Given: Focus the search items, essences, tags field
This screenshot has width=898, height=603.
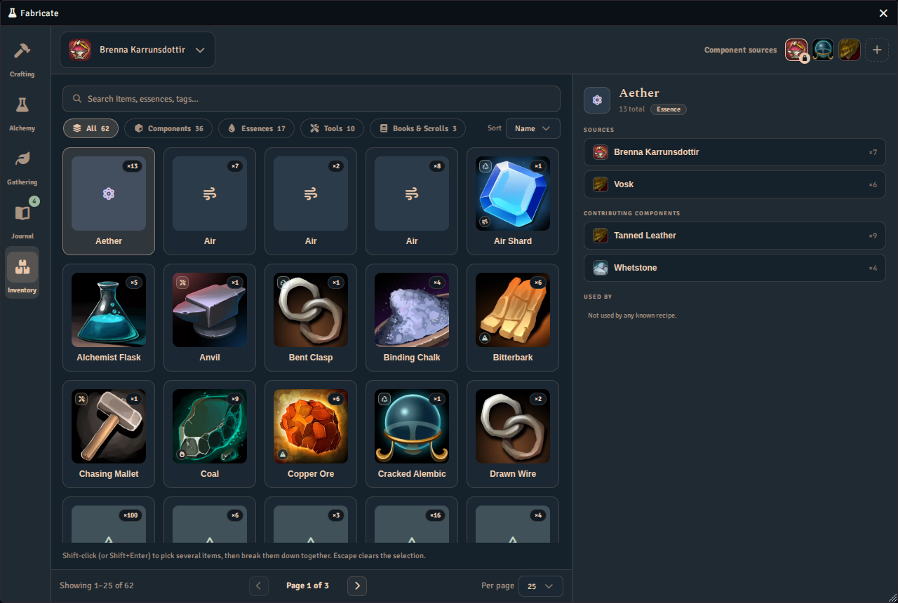Looking at the screenshot, I should [311, 99].
